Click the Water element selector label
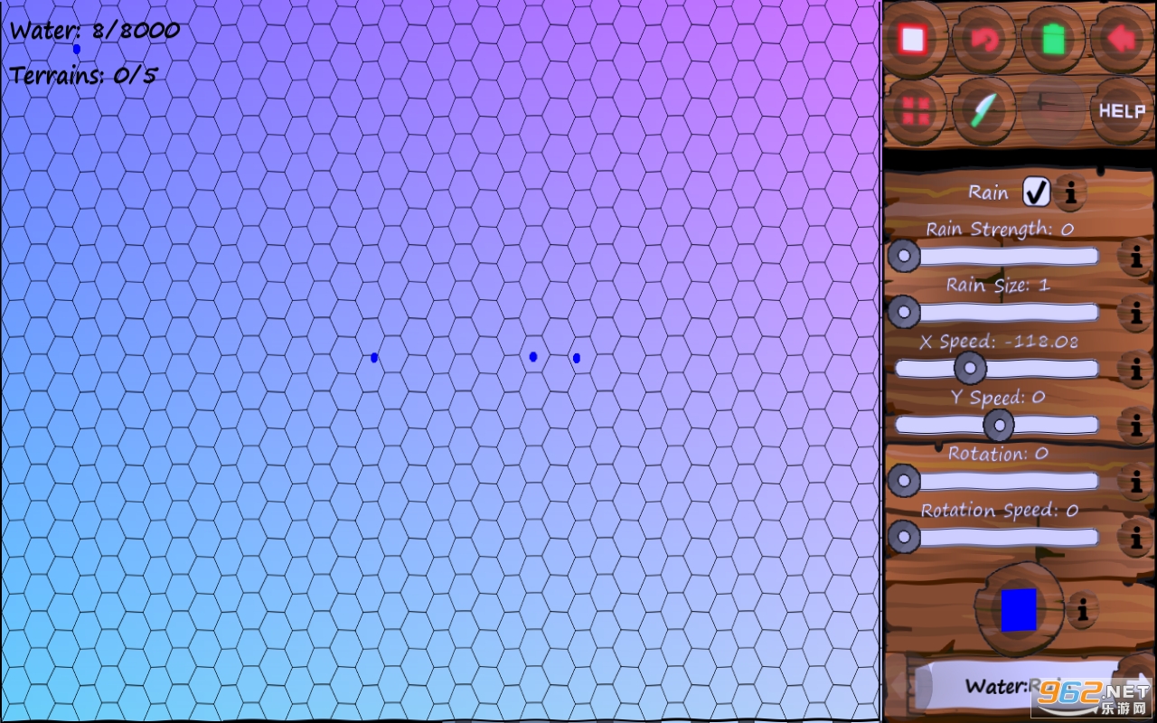This screenshot has width=1157, height=723. [x=1020, y=687]
